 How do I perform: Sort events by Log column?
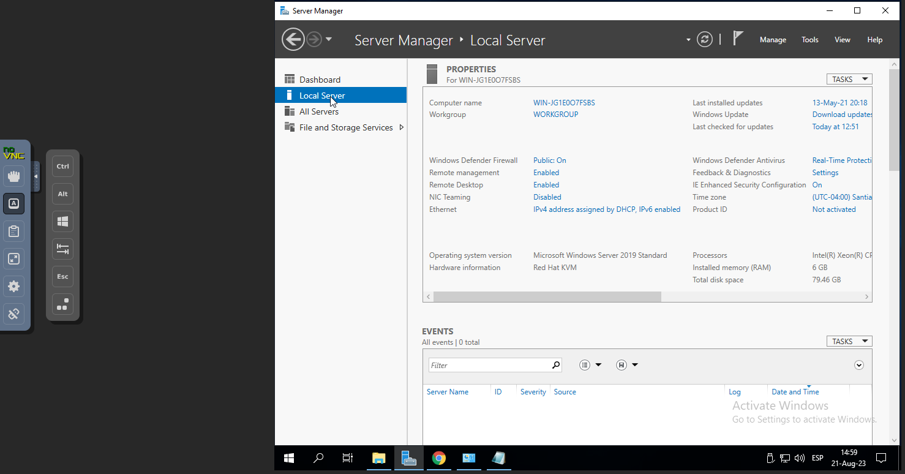[x=735, y=392]
